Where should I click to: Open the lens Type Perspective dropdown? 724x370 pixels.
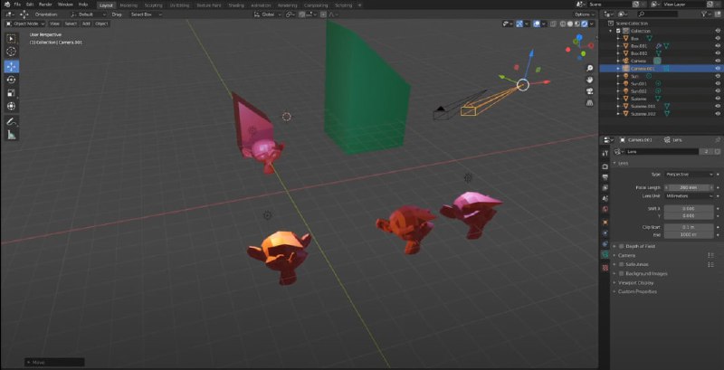tap(689, 175)
